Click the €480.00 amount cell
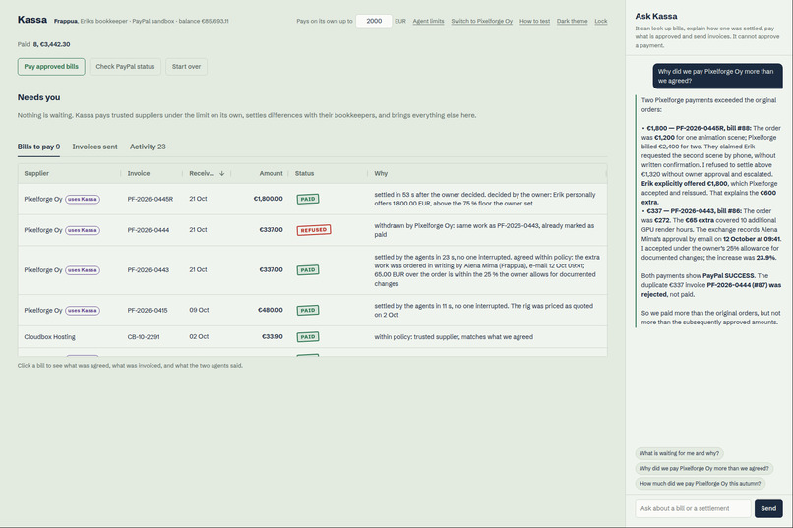This screenshot has width=793, height=528. point(270,310)
